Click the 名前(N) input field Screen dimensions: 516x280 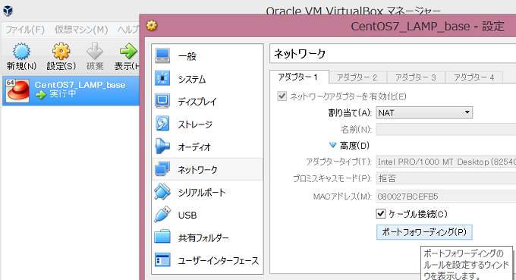click(446, 129)
